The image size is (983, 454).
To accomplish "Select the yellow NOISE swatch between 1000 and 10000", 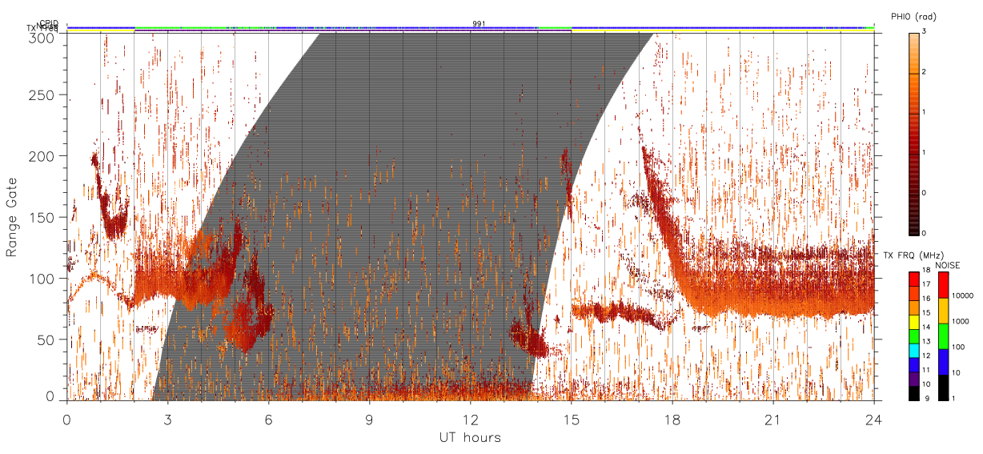I will [942, 310].
